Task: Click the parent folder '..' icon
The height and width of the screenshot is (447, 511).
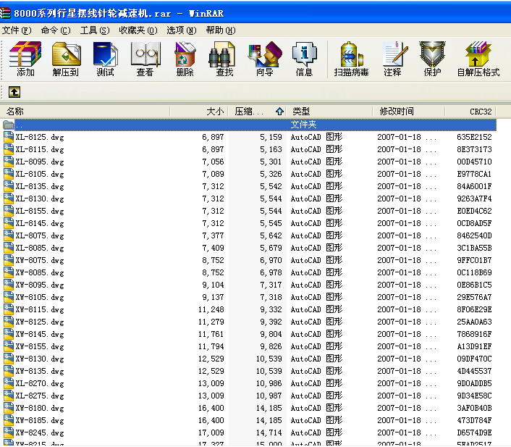Action: click(x=9, y=125)
